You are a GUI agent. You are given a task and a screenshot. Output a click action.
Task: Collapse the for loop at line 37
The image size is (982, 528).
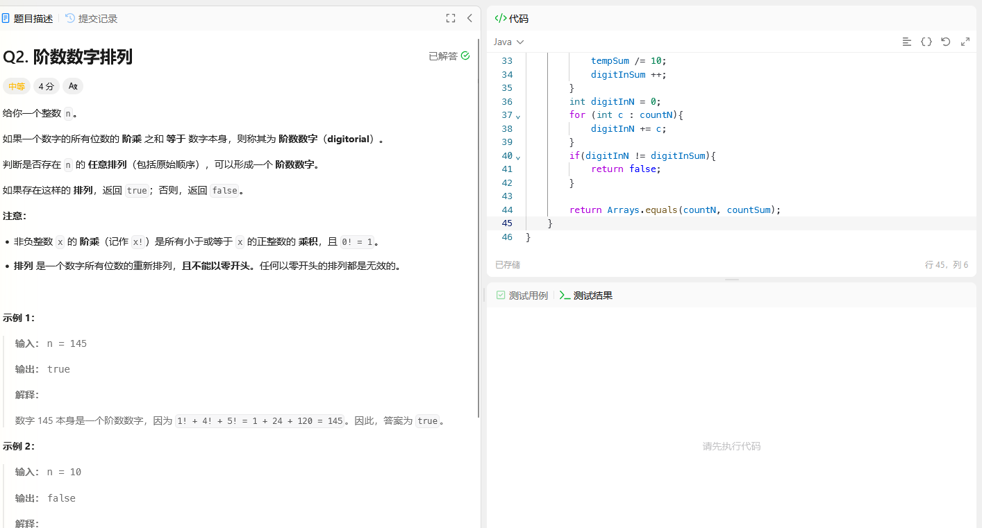[x=518, y=116]
